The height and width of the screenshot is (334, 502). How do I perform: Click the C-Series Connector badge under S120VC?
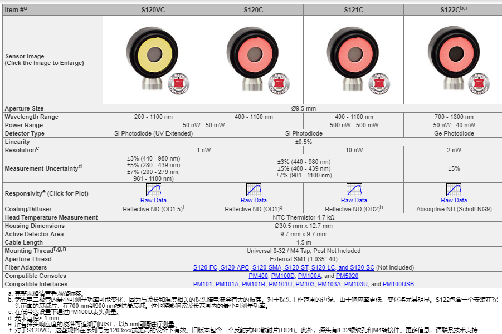(179, 84)
